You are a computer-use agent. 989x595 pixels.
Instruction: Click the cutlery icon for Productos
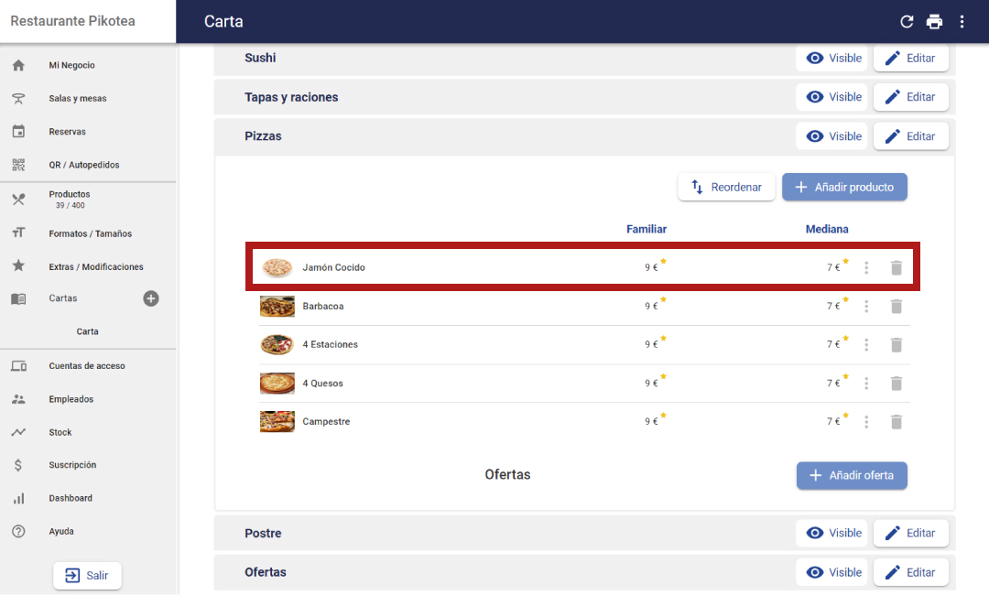(x=18, y=200)
